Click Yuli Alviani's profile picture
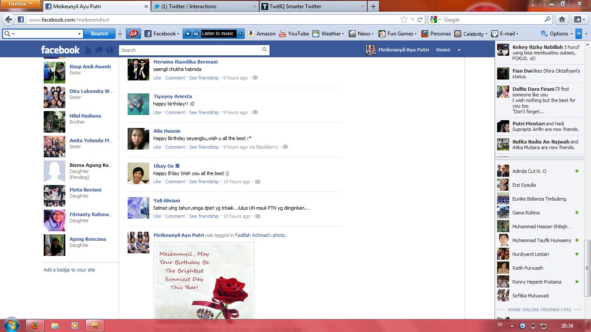The height and width of the screenshot is (332, 591). click(138, 208)
